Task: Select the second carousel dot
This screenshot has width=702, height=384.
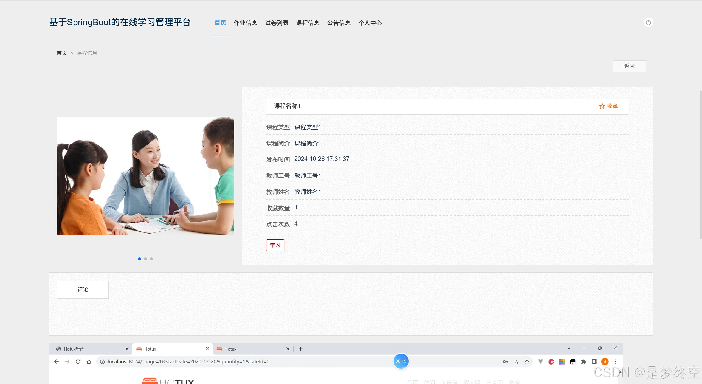Action: click(145, 259)
